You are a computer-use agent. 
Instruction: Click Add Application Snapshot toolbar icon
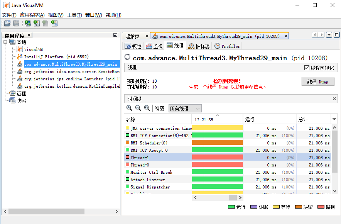point(54,23)
